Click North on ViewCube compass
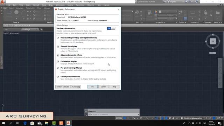 click(213, 35)
